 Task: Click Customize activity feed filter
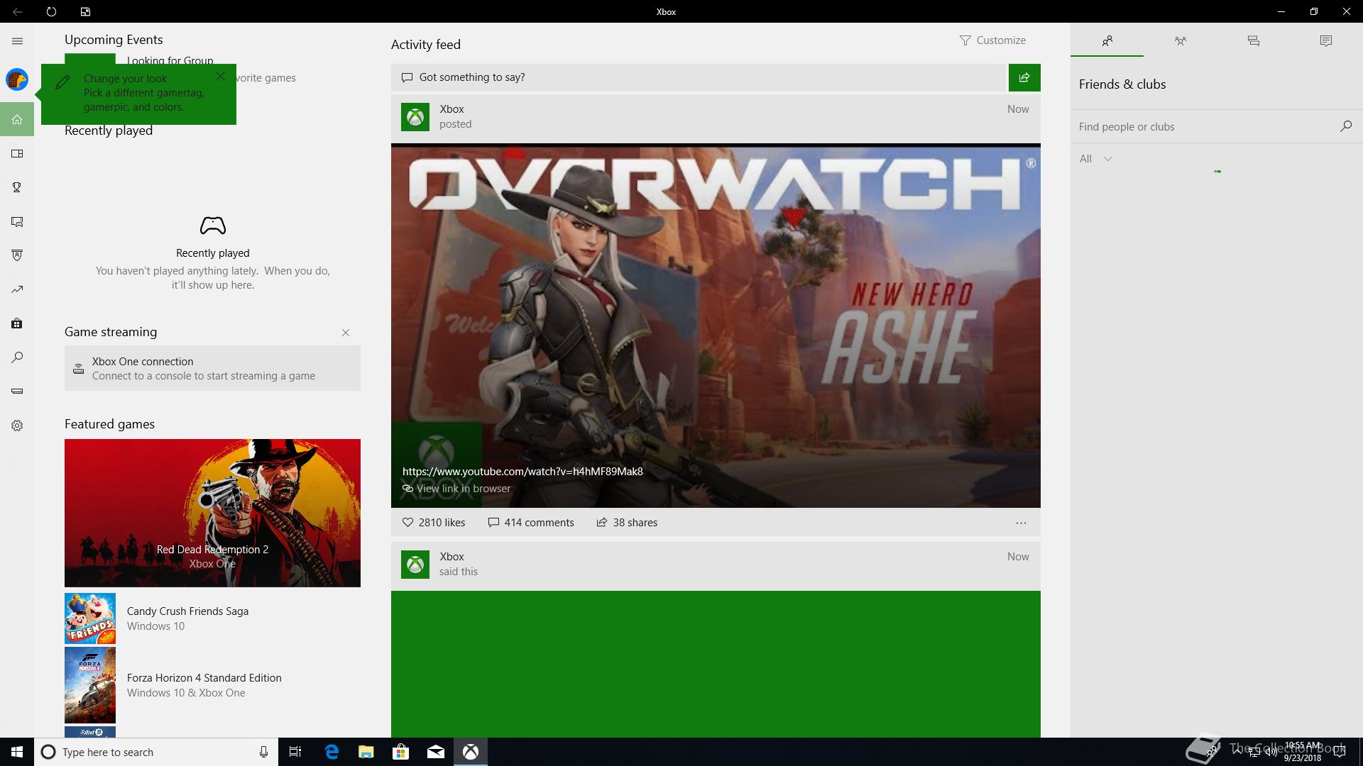(992, 40)
